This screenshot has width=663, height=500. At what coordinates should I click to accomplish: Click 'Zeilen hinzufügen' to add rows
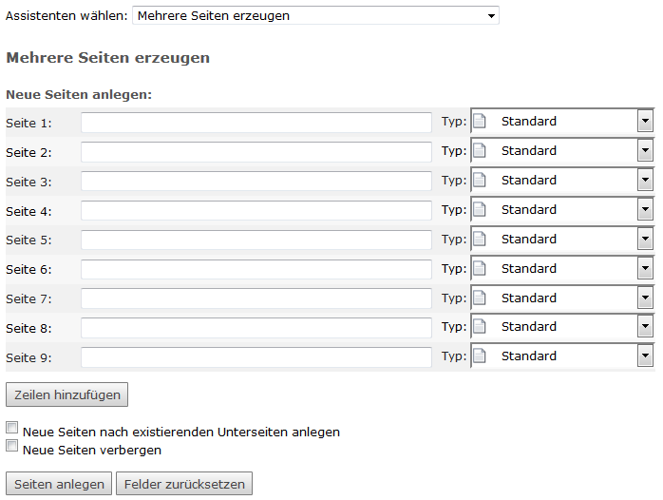(66, 394)
